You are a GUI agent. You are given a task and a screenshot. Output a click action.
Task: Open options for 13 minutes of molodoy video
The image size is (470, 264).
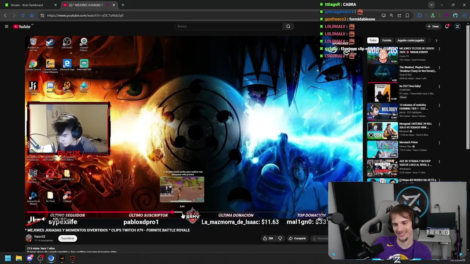pos(439,105)
